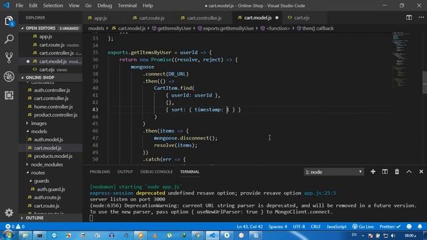Screen dimensions: 427x240
Task: Open auth.model.js in explorer
Action: [48, 139]
